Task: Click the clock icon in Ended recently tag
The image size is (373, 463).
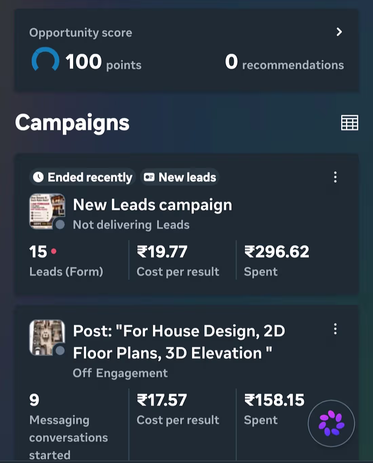Action: [x=38, y=177]
